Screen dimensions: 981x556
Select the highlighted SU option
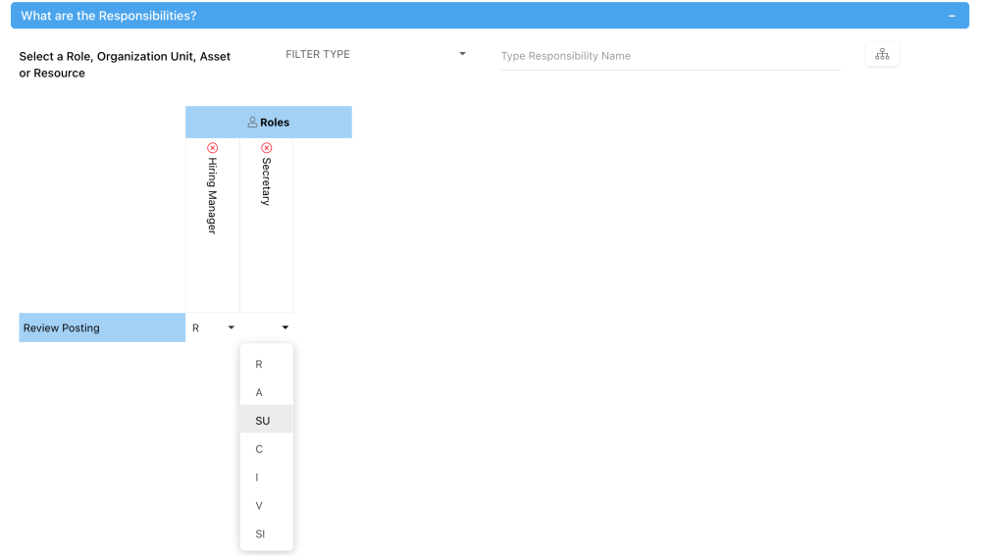tap(267, 421)
